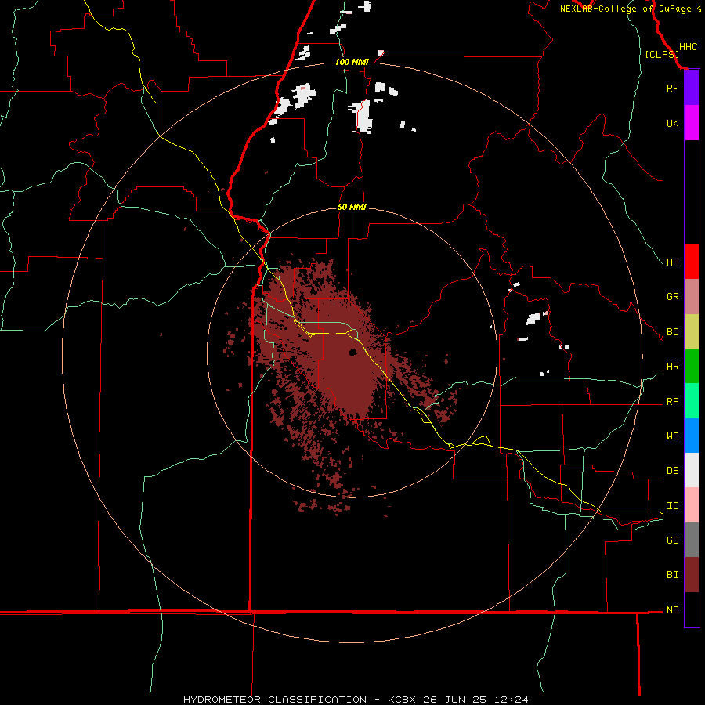
Task: Click the HA legend label
Action: click(x=672, y=262)
